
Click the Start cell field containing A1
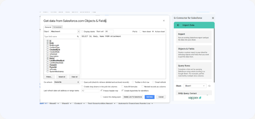pos(109,31)
